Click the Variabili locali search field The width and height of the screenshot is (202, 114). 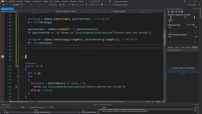(11, 107)
